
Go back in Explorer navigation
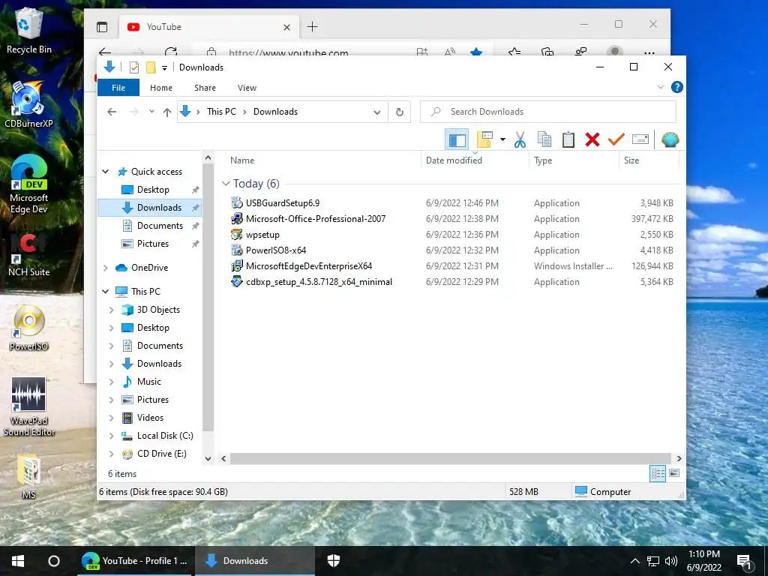coord(112,112)
